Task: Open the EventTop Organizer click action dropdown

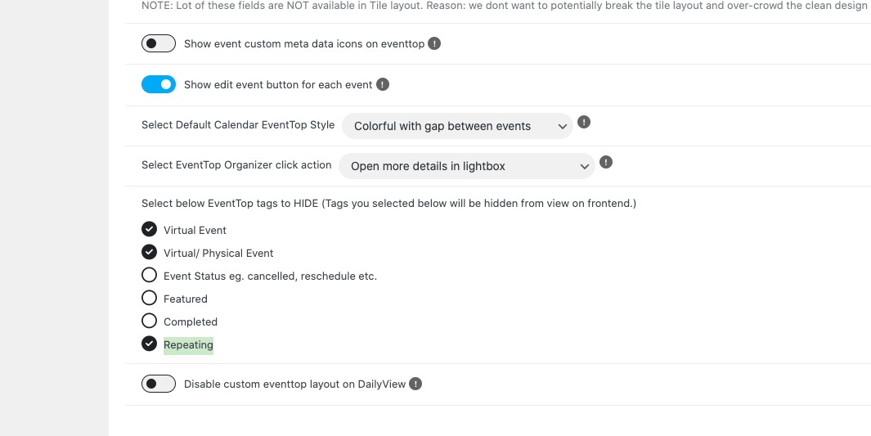Action: coord(467,166)
